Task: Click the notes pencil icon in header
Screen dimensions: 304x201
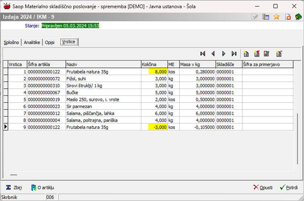Action: tap(254, 17)
